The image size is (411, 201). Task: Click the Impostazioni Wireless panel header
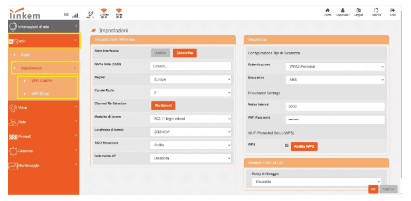(x=163, y=40)
